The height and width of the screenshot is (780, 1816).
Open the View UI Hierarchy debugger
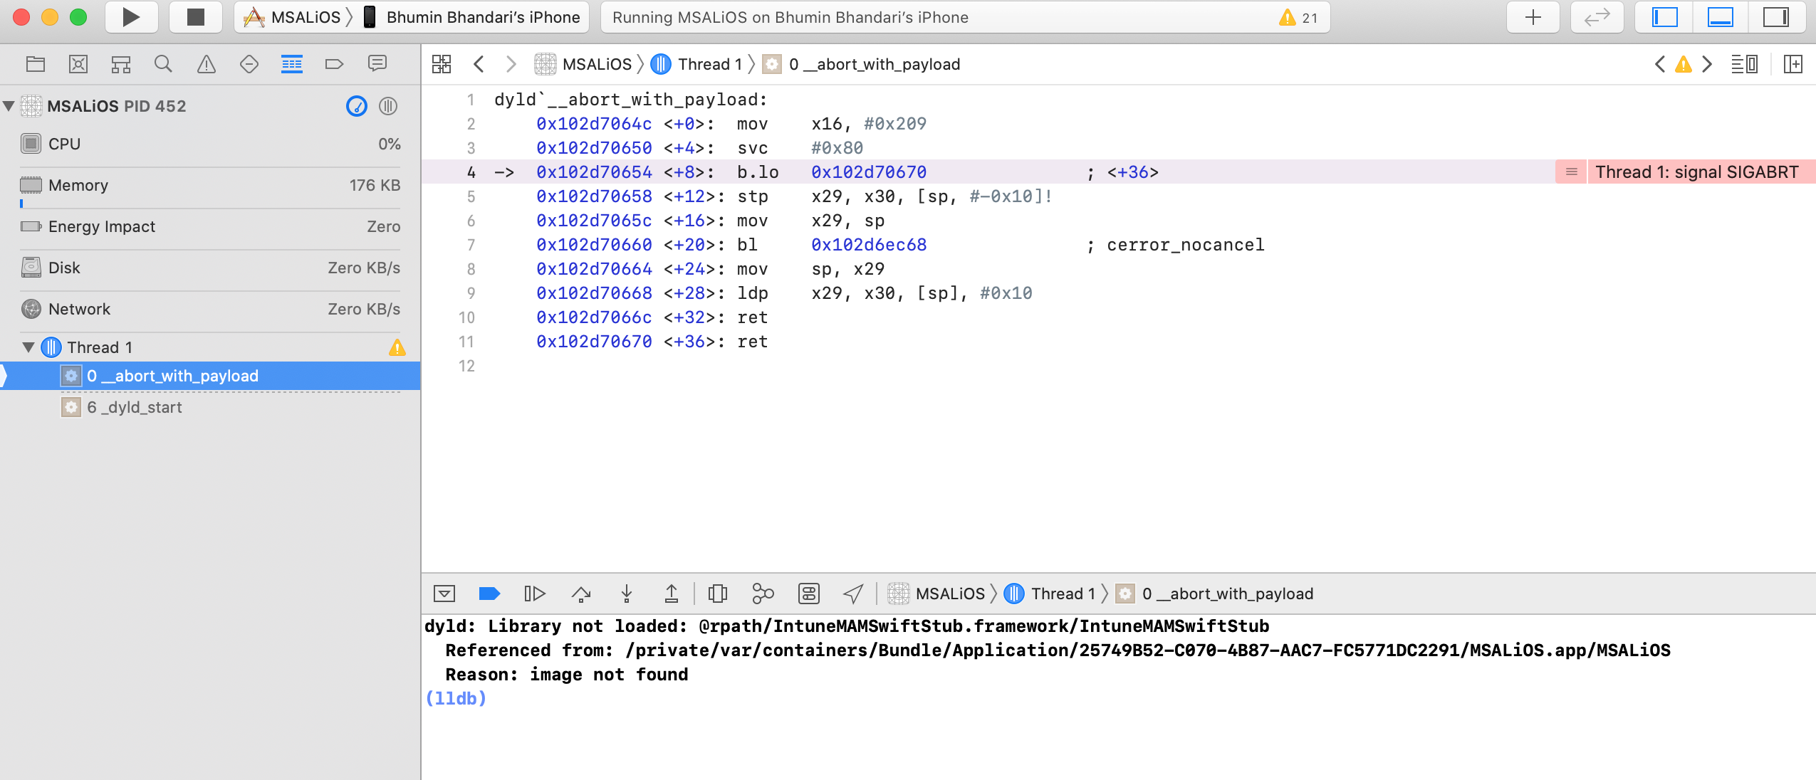coord(719,593)
